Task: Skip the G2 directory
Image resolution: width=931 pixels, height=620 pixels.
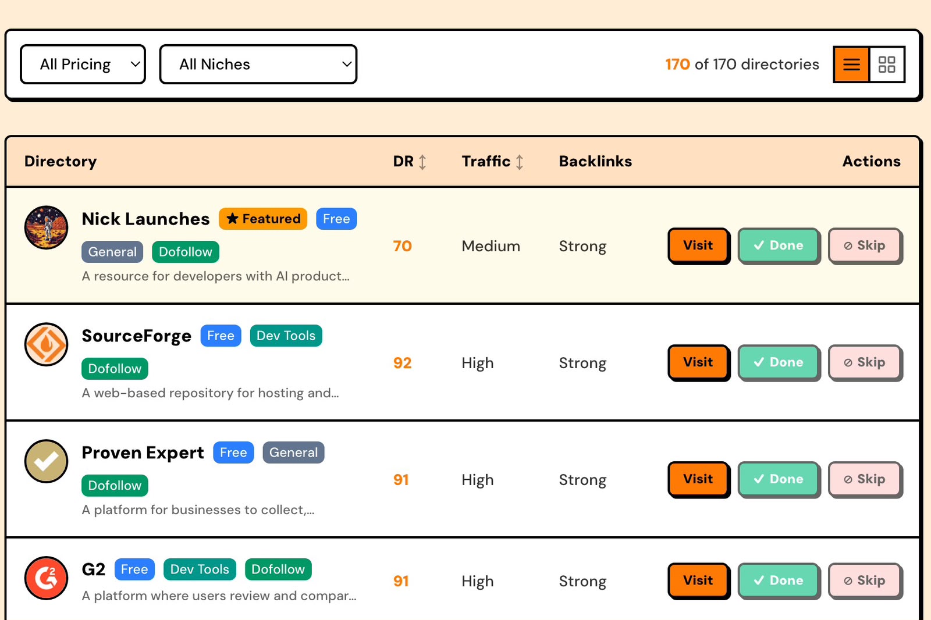Action: (x=865, y=580)
